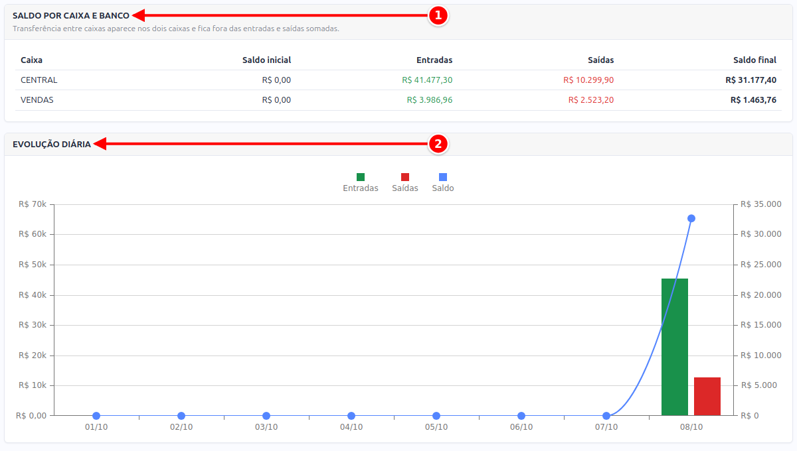Click the Saldo inicial value in CENTRAL row
The image size is (797, 451).
(x=276, y=80)
